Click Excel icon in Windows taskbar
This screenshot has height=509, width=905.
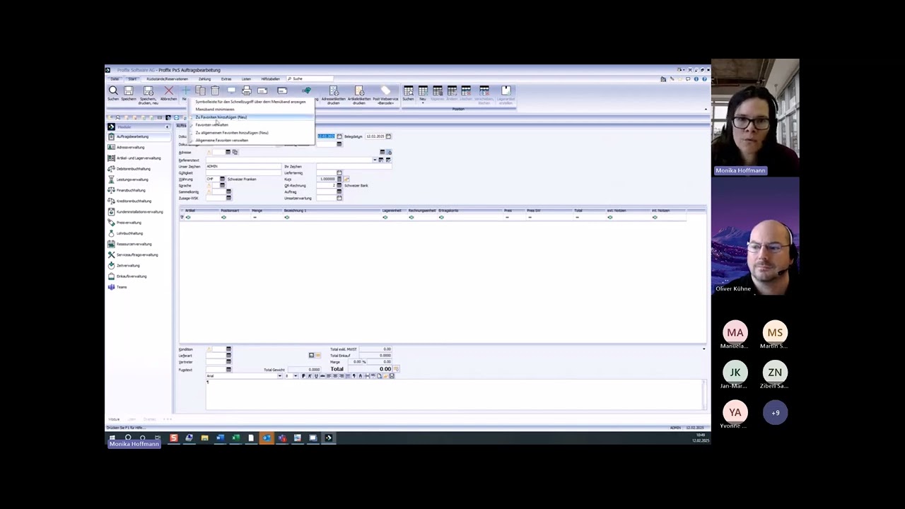coord(235,438)
